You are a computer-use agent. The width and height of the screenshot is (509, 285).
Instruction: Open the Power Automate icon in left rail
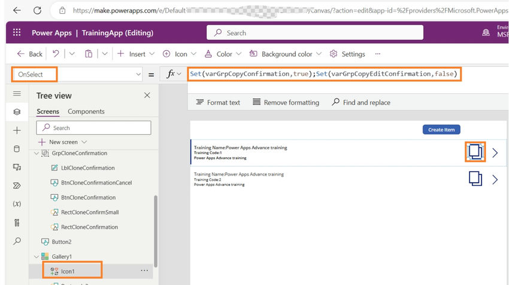[x=17, y=186]
